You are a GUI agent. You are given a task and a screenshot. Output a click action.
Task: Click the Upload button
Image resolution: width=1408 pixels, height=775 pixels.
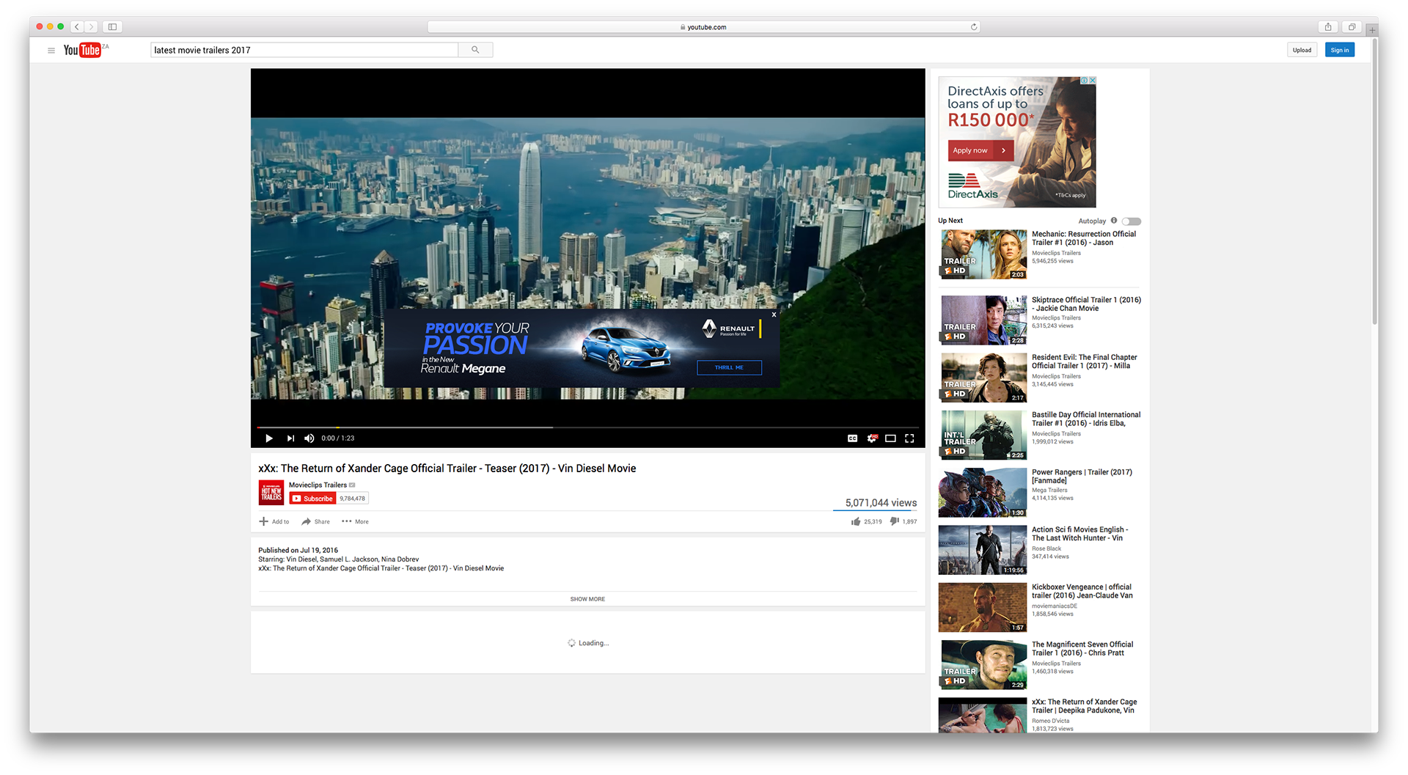[x=1302, y=50]
